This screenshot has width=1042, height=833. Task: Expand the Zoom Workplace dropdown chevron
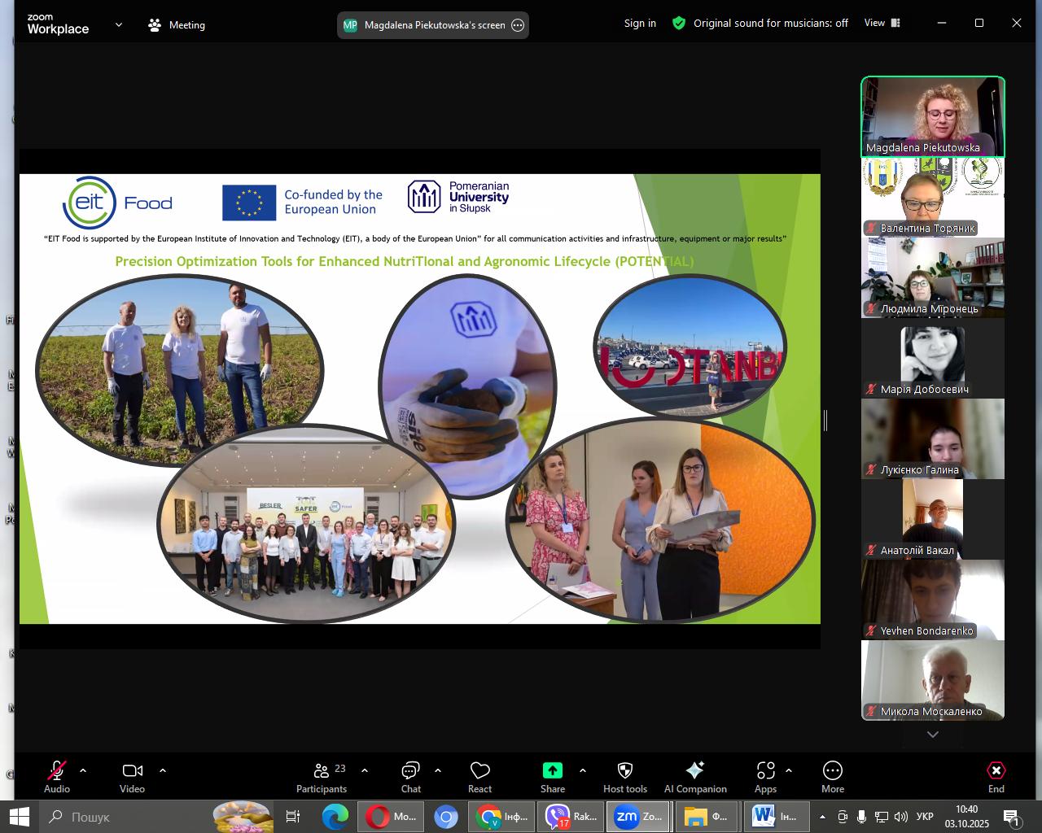pos(119,24)
